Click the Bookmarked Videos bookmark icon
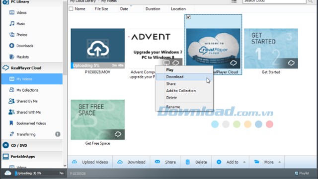 [x=11, y=123]
